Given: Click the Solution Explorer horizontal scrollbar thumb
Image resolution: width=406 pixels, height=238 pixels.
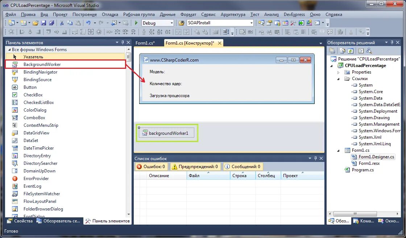Looking at the screenshot, I should click(355, 214).
